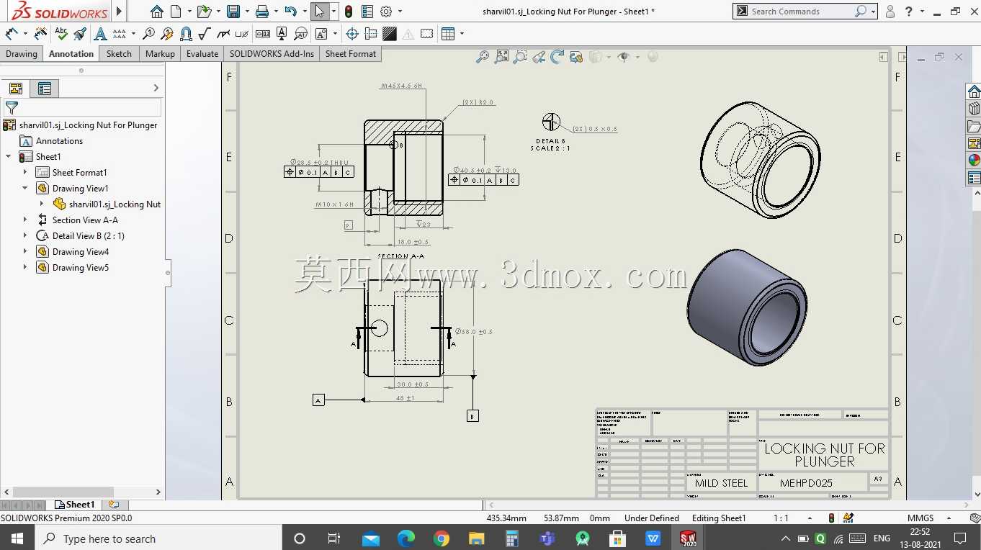Undo the last action
The height and width of the screenshot is (550, 981).
[290, 12]
